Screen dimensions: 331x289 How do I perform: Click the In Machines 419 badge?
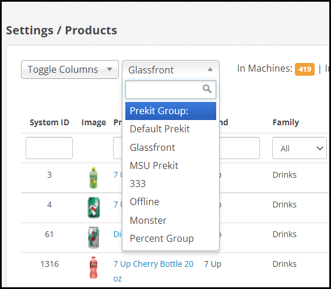(305, 69)
